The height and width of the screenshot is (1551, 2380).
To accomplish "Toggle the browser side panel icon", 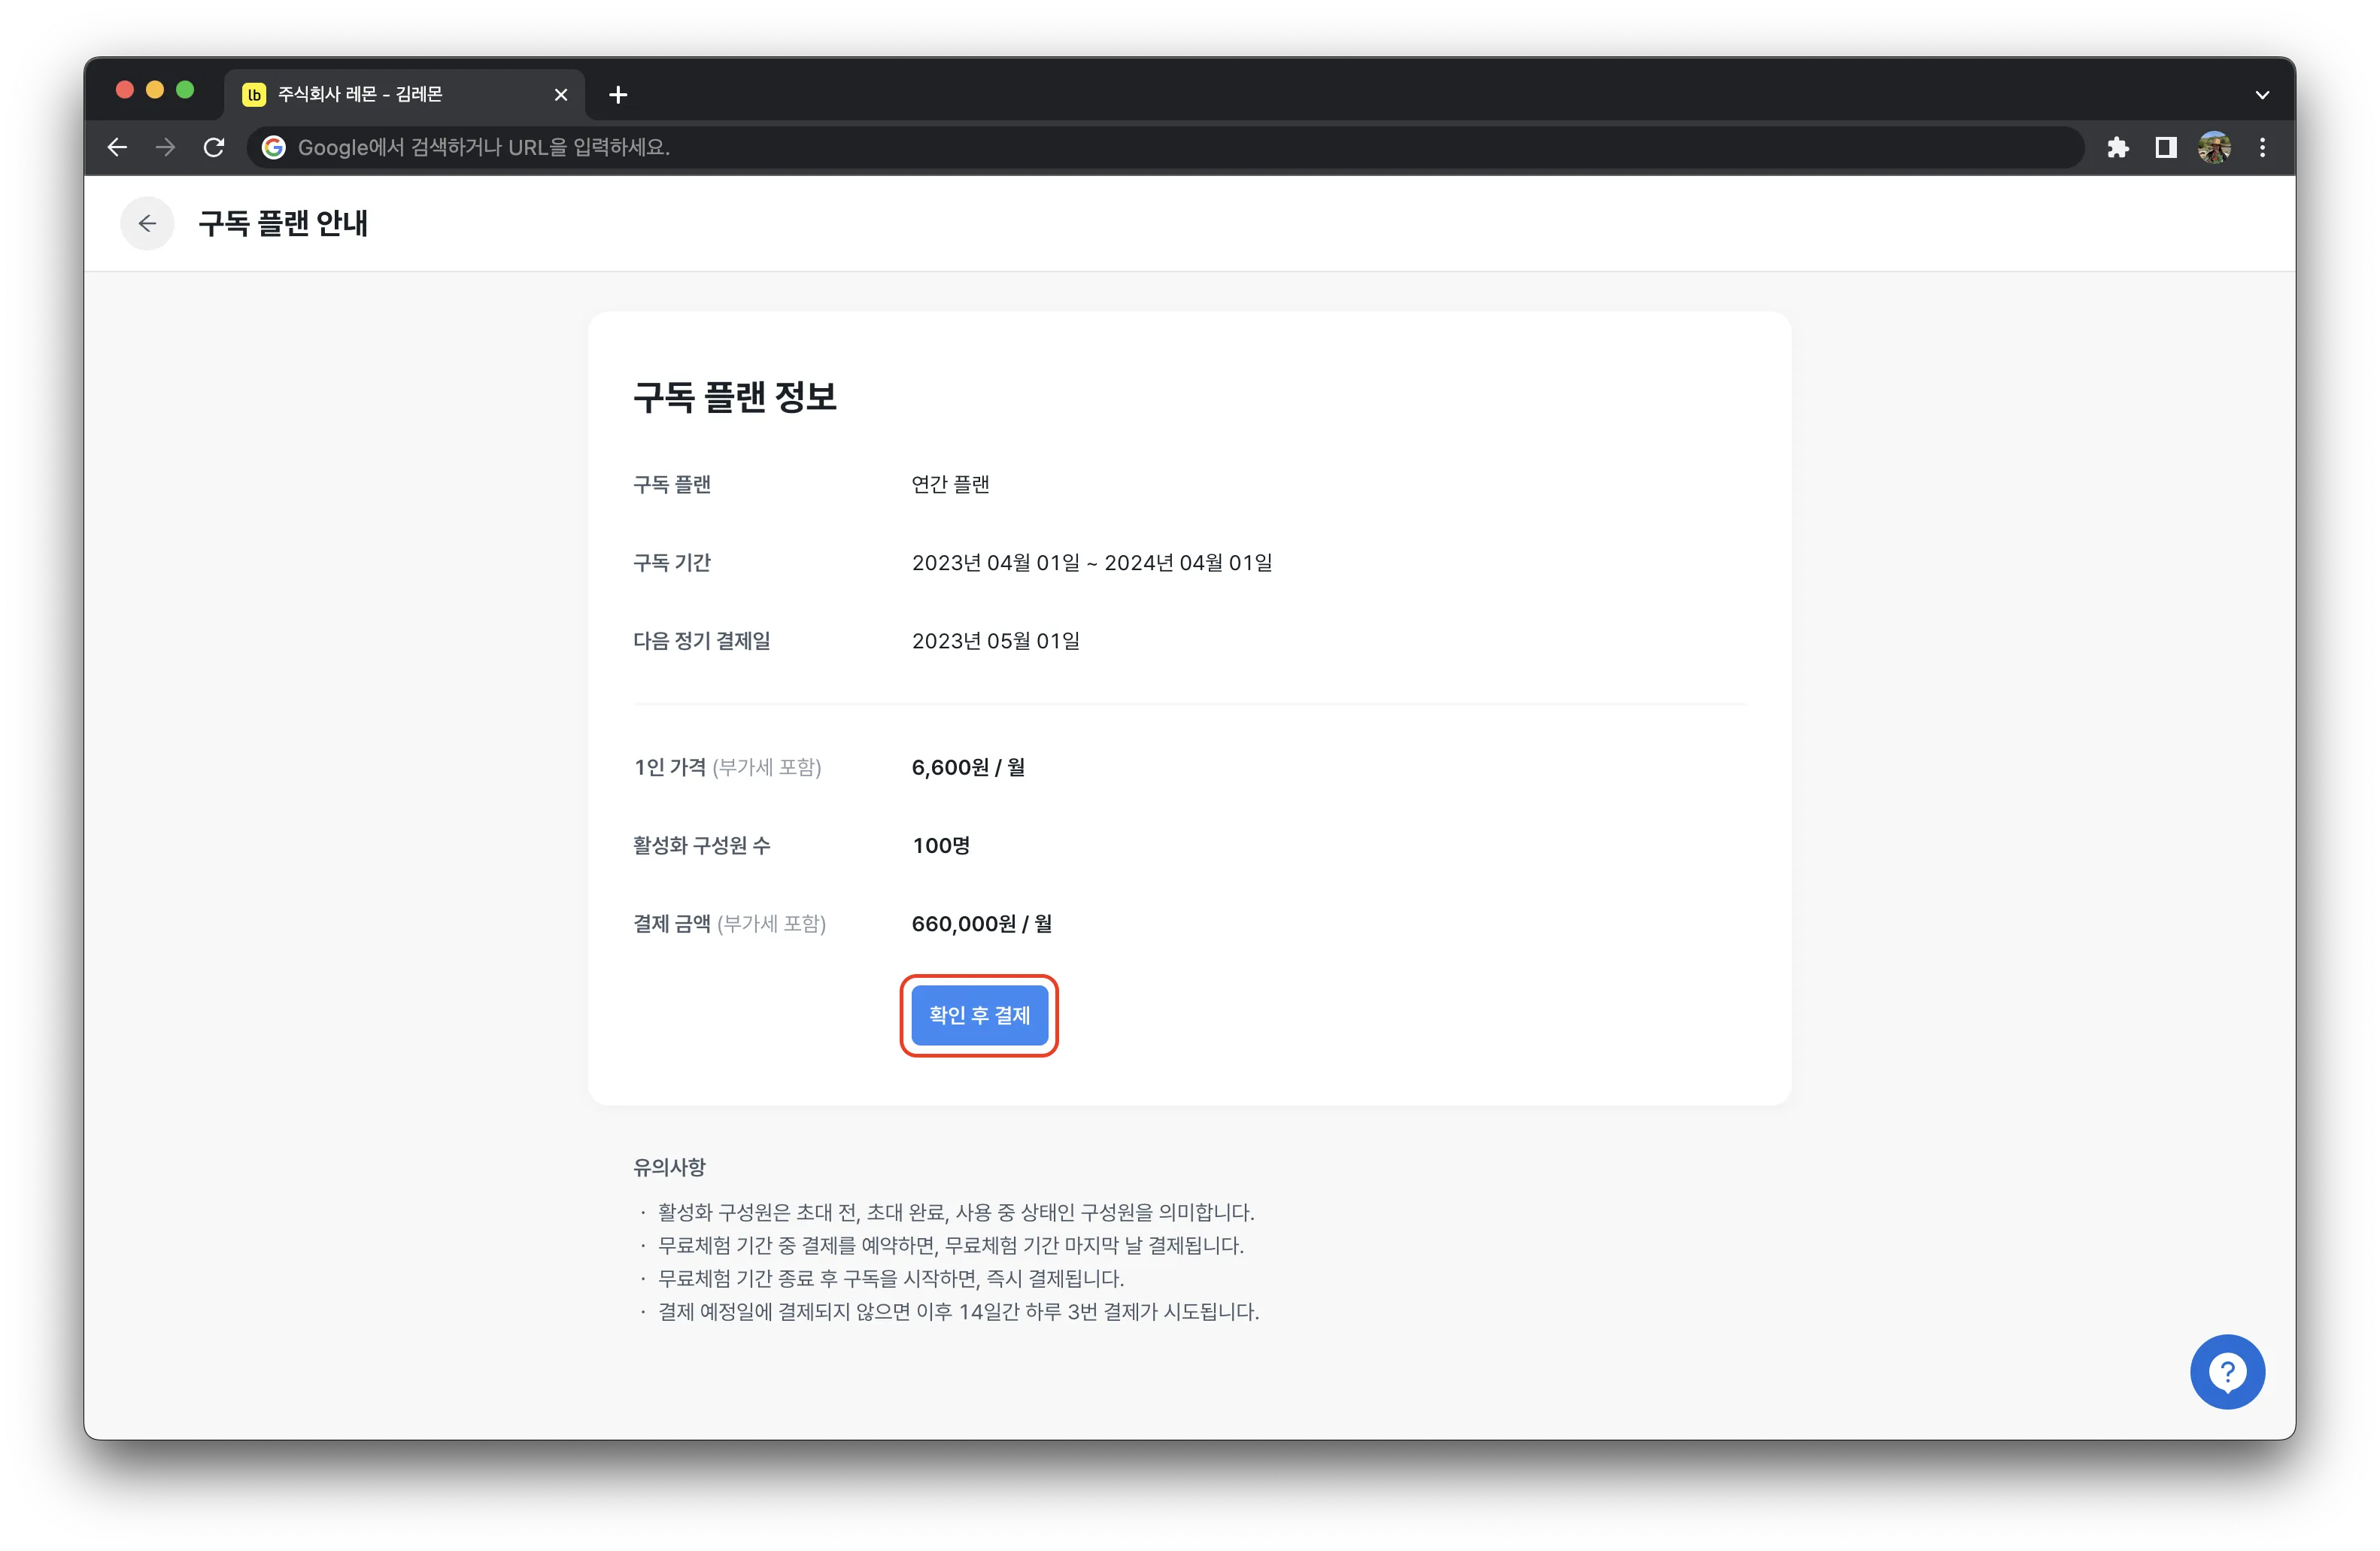I will click(x=2166, y=148).
